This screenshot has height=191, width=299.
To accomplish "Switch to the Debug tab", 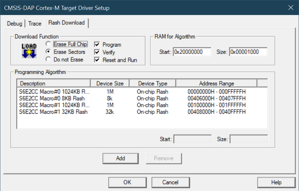I will click(x=14, y=24).
